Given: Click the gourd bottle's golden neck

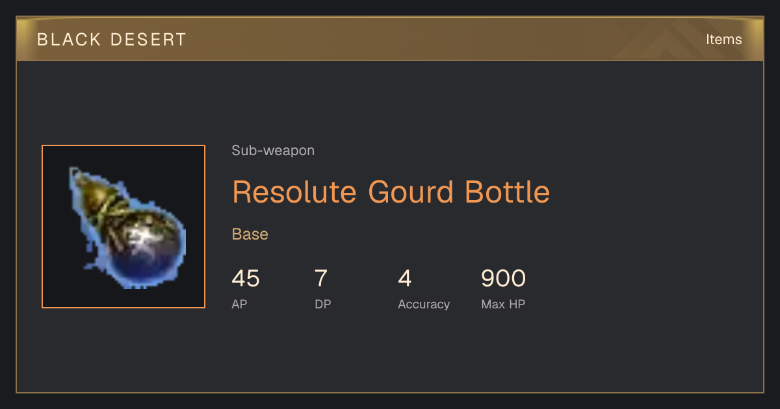Looking at the screenshot, I should pos(90,188).
